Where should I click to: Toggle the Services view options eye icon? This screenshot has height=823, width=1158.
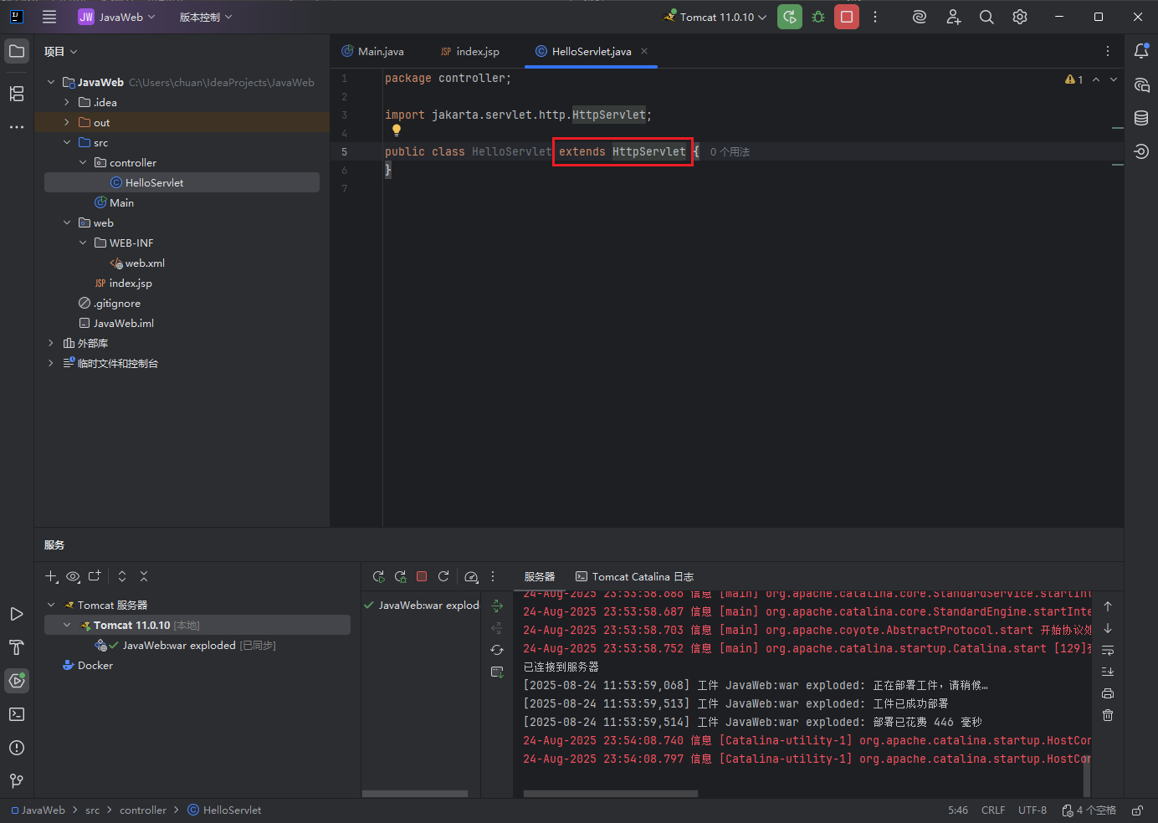click(73, 576)
